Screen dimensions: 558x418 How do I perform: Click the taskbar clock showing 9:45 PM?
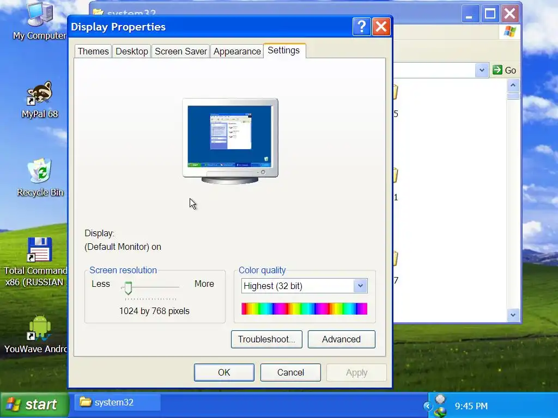coord(471,405)
